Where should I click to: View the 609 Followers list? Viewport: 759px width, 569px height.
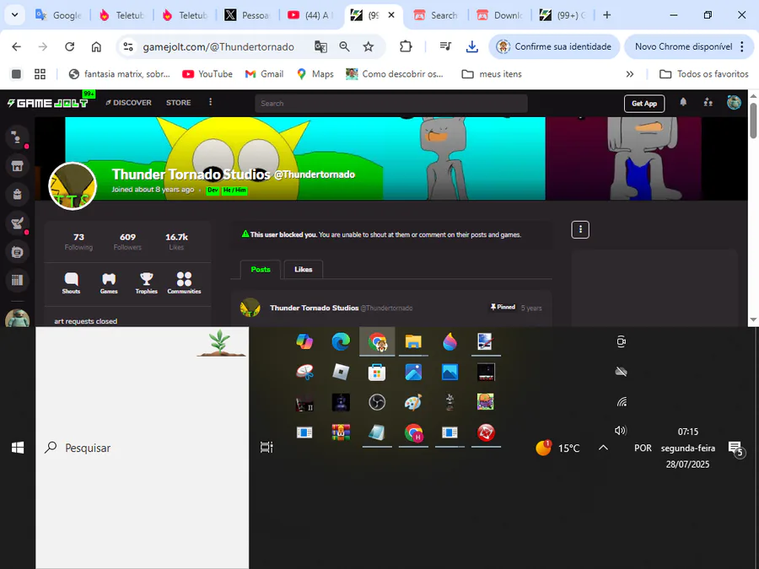(x=128, y=241)
